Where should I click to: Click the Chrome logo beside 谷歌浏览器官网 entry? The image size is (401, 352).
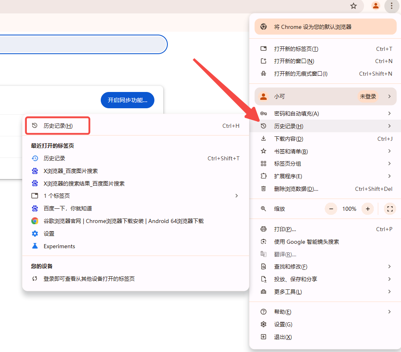point(35,221)
